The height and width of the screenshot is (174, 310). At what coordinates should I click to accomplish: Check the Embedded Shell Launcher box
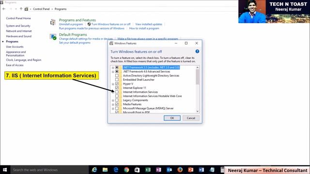[x=117, y=80]
